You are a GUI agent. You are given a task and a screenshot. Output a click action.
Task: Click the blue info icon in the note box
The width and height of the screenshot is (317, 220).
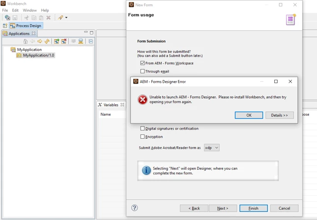(x=146, y=170)
